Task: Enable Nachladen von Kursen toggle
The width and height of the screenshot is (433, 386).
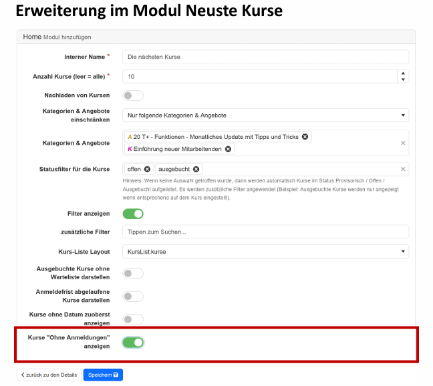Action: point(133,95)
